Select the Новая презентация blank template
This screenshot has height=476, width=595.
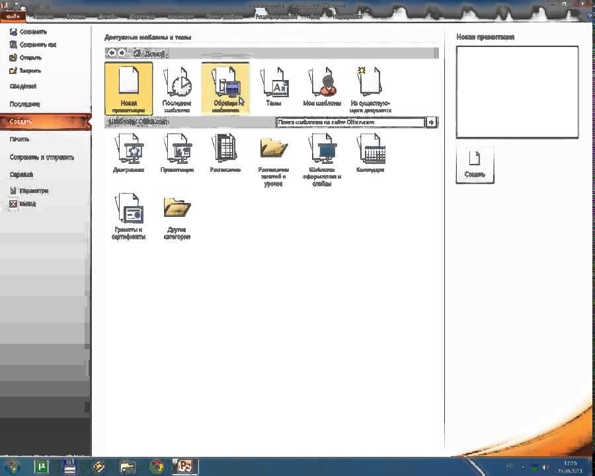129,89
